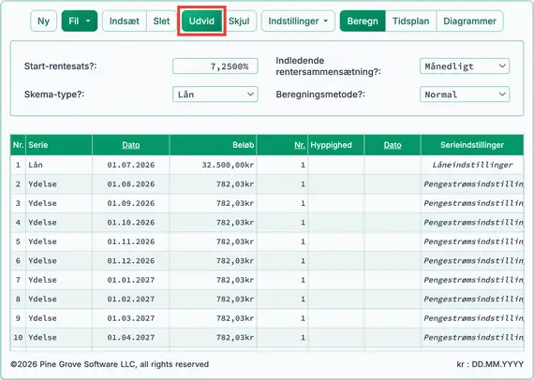Click amount cell 32.500,00kr
The width and height of the screenshot is (534, 380).
[x=214, y=165]
